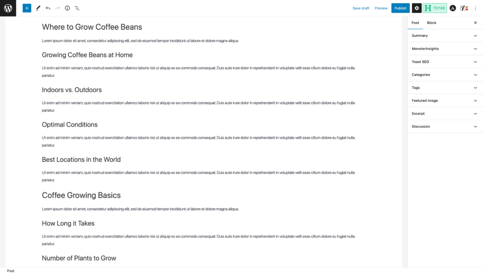Undo the last change
The width and height of the screenshot is (483, 274).
(x=48, y=8)
